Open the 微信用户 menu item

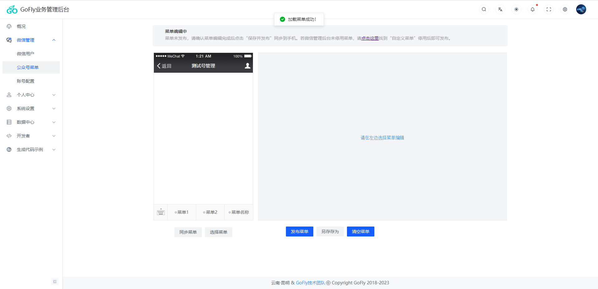(x=26, y=54)
